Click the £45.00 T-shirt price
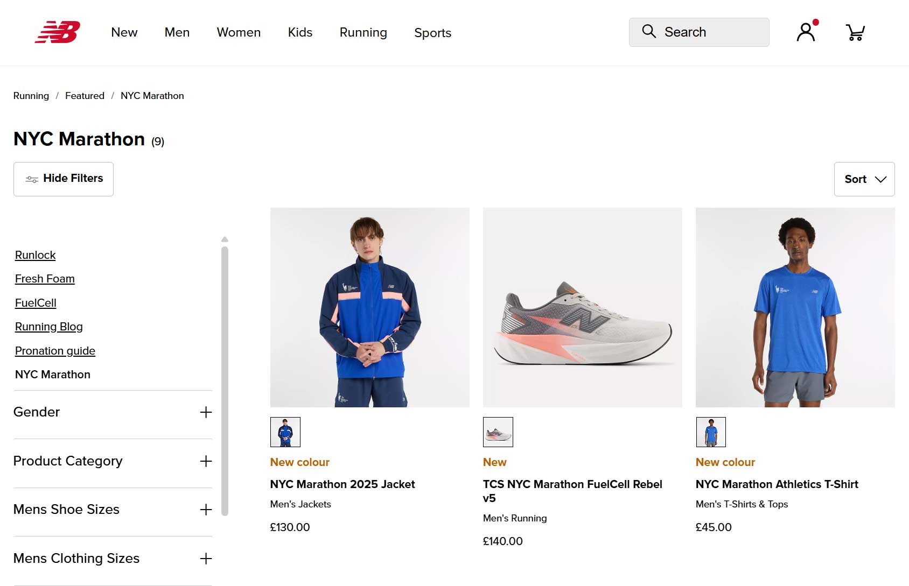This screenshot has height=586, width=909. (714, 527)
